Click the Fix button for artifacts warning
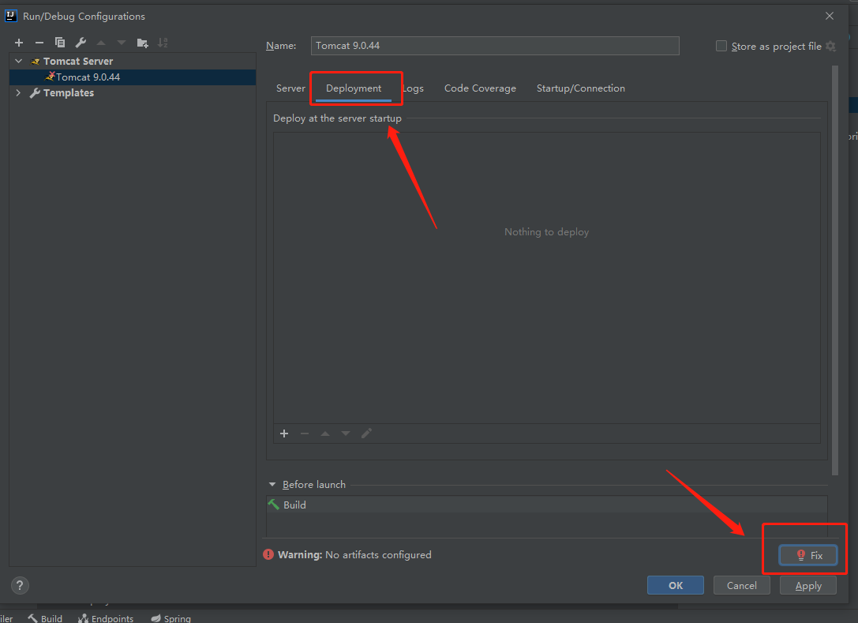 tap(808, 555)
